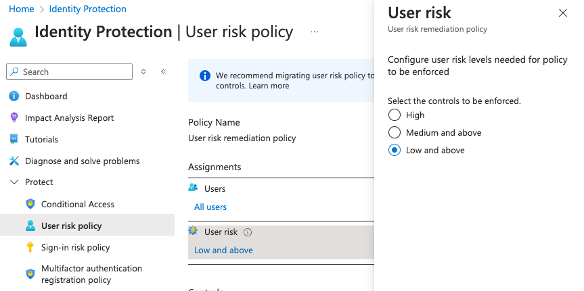Toggle expand/collapse arrows beside search box
The height and width of the screenshot is (291, 584).
point(143,72)
